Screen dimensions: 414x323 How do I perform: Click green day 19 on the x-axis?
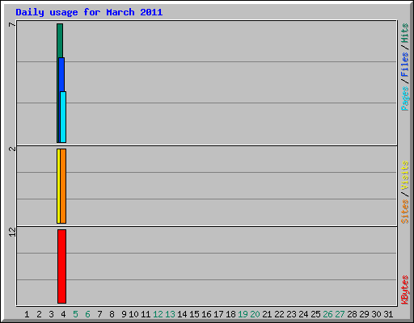tap(243, 314)
